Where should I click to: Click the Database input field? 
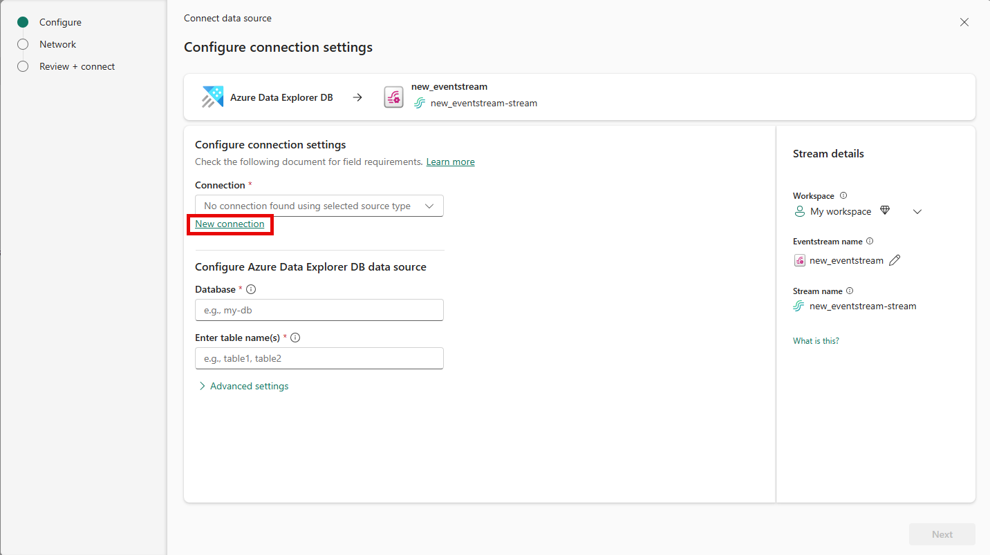(x=319, y=310)
